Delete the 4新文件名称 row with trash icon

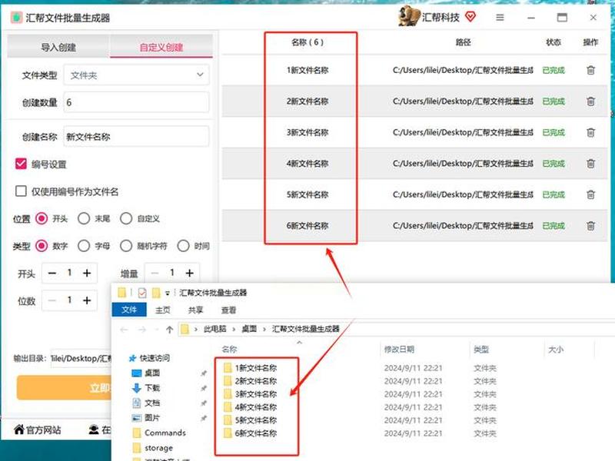[590, 164]
